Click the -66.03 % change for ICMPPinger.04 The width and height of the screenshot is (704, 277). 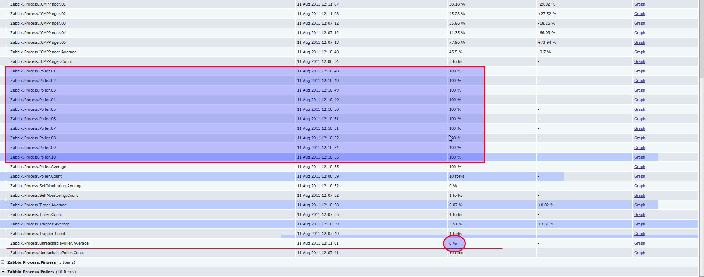pos(546,33)
